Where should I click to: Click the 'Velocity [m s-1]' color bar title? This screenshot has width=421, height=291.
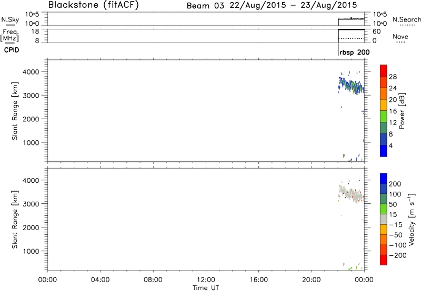pyautogui.click(x=412, y=220)
